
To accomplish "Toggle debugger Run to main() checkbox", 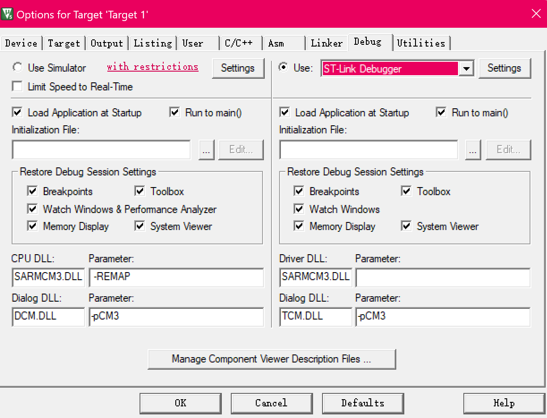I will point(441,112).
